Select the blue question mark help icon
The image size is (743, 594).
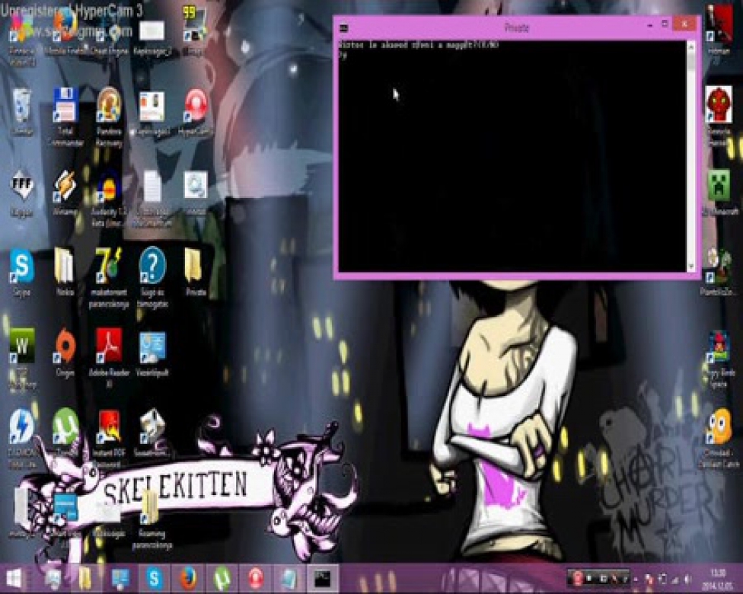(x=152, y=277)
